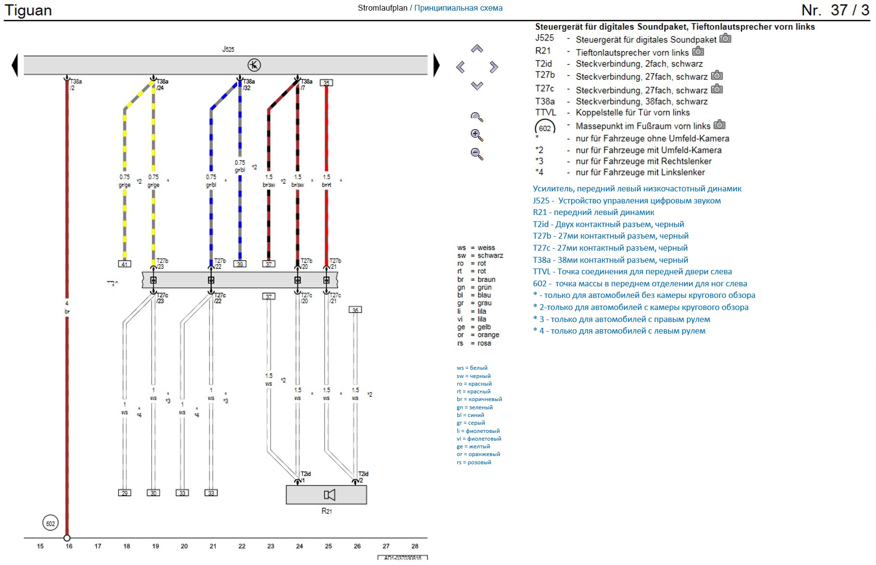Click the T38a /32 pin label
The height and width of the screenshot is (565, 876).
coord(248,85)
